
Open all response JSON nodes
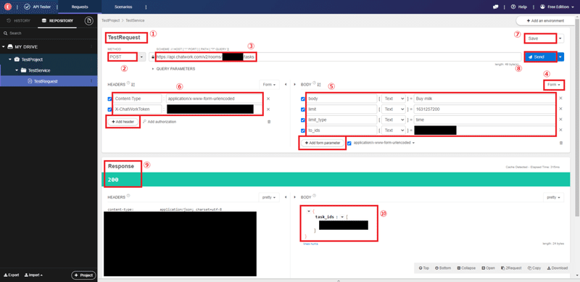coord(488,268)
